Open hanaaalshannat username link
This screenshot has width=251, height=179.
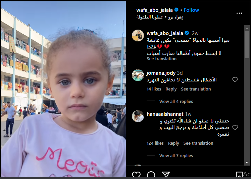165,114
